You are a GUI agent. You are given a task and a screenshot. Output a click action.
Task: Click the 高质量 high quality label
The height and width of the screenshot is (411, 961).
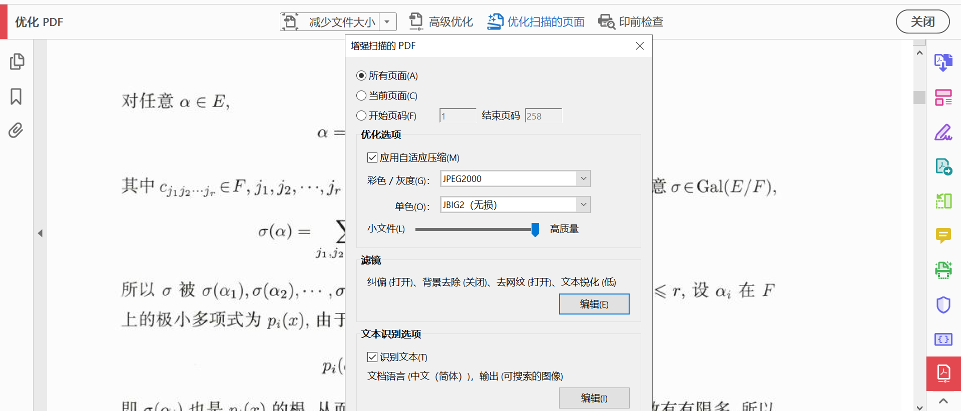[x=564, y=229]
